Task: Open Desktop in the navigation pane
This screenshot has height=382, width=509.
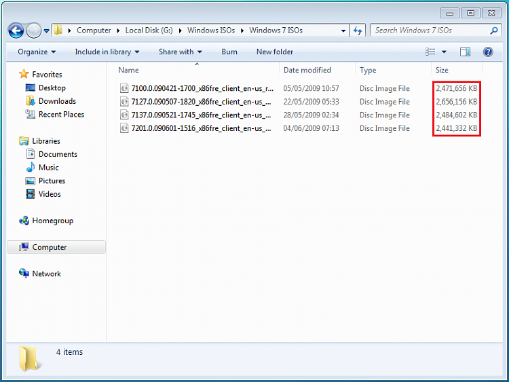Action: pos(52,88)
